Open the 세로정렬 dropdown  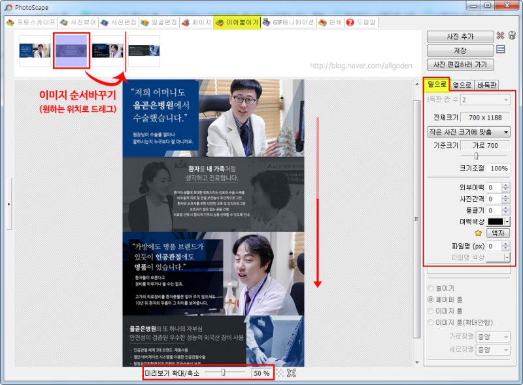click(x=493, y=350)
